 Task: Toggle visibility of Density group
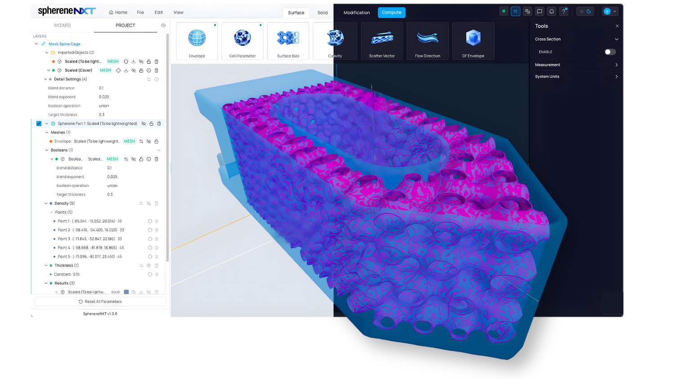[149, 204]
